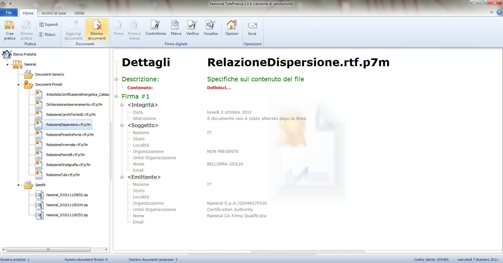Collapse the Namirial tree node
The height and width of the screenshot is (263, 503).
click(x=7, y=64)
